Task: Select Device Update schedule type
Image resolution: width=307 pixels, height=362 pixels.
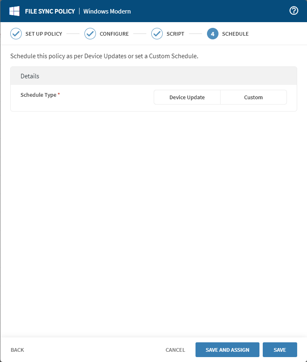Action: [x=187, y=97]
